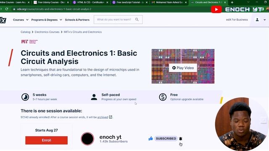
Task: Click '1.43k Subscribers' text
Action: [x=113, y=142]
